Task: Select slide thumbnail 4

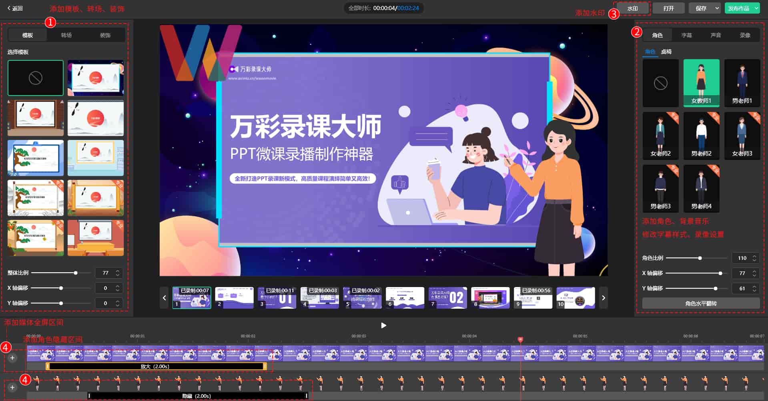Action: pyautogui.click(x=319, y=298)
